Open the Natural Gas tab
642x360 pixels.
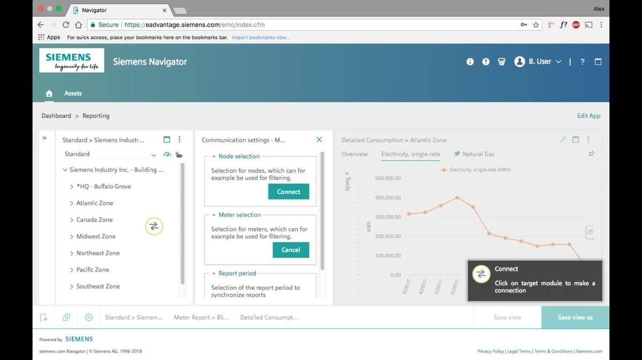(474, 154)
